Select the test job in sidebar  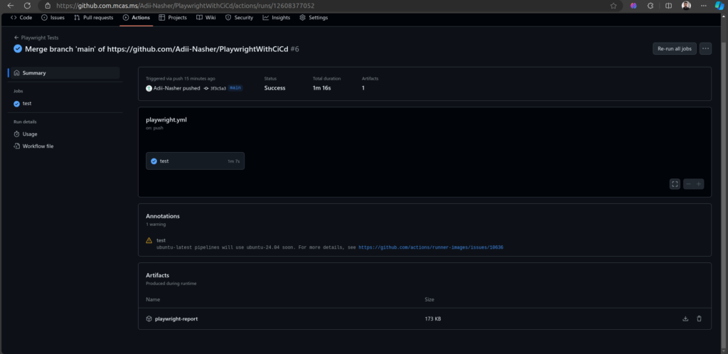27,104
